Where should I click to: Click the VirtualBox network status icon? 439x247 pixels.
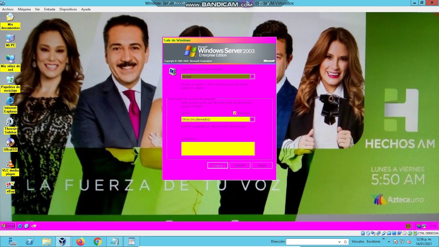tap(378, 233)
